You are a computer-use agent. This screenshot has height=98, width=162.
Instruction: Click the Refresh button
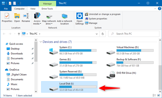[102, 34]
